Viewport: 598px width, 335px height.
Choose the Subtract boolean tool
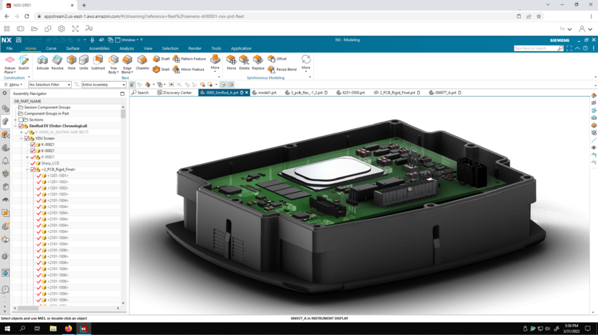tap(98, 61)
